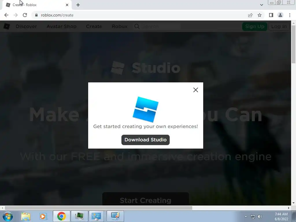
Task: Click the browser forward arrow
Action: [x=16, y=15]
